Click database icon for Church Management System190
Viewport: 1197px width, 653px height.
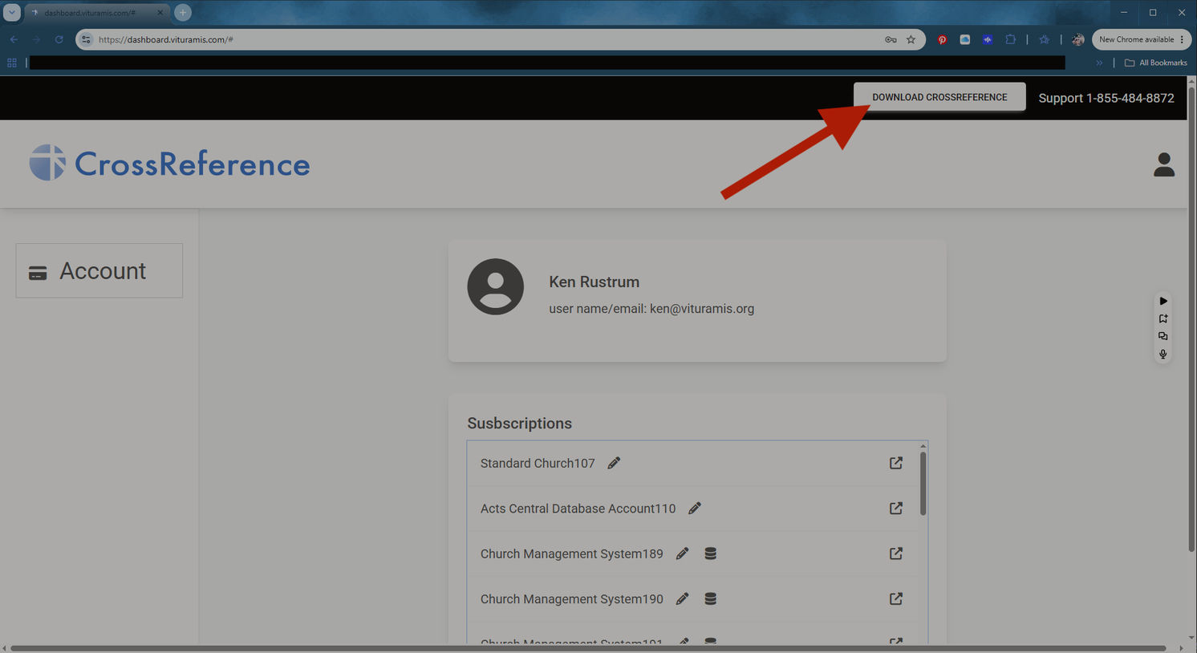pyautogui.click(x=710, y=598)
